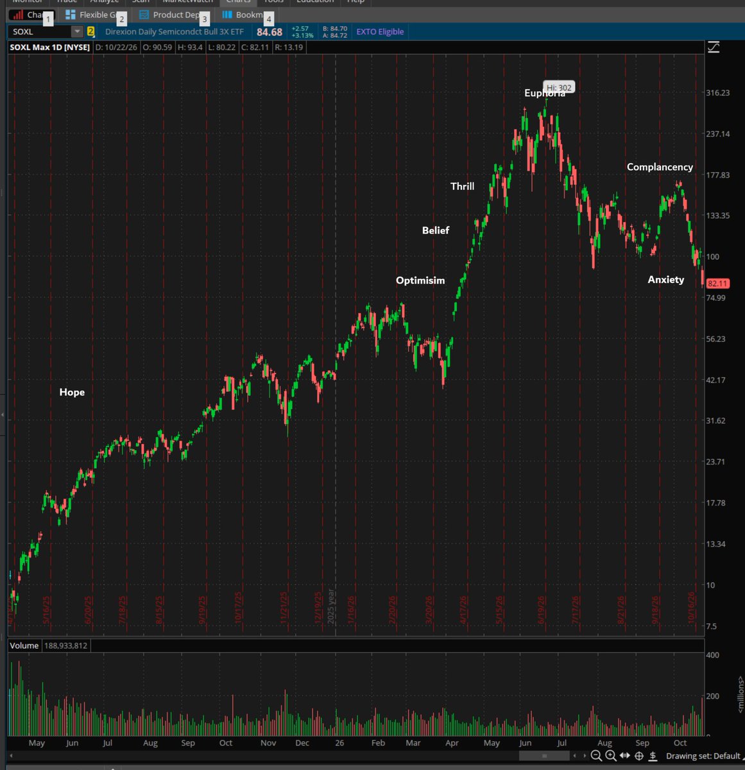This screenshot has width=745, height=770.
Task: Expand the left sidebar collapse arrow
Action: [2, 415]
